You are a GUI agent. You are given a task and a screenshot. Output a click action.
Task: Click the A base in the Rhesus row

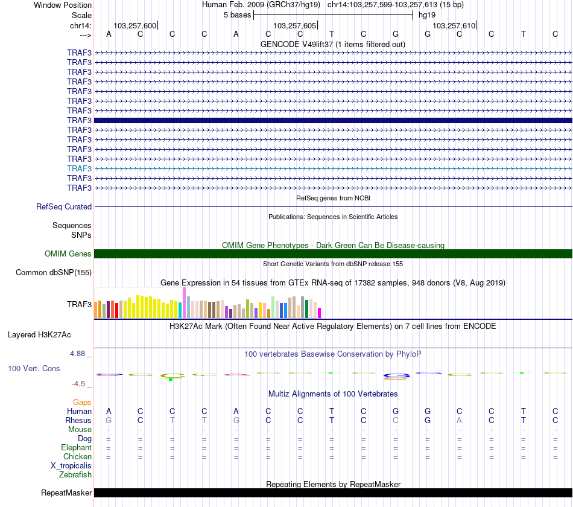pyautogui.click(x=460, y=421)
